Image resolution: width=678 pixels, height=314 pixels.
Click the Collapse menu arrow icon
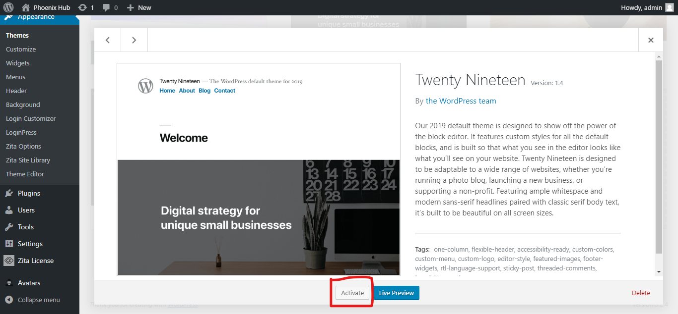[x=9, y=300]
